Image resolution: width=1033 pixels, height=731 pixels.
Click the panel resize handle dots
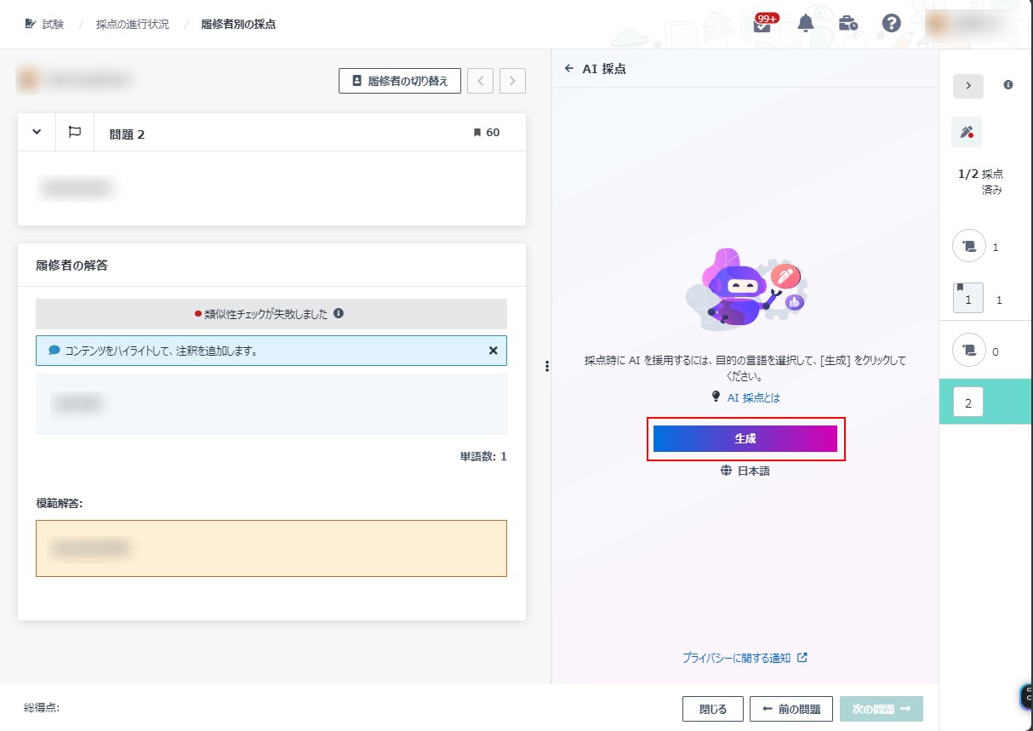coord(547,367)
